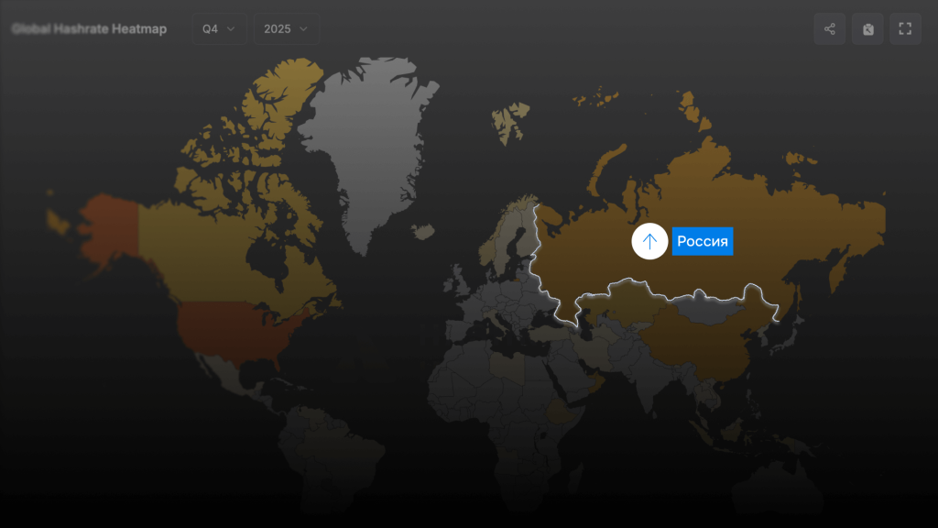Click the clipboard export icon

point(867,28)
